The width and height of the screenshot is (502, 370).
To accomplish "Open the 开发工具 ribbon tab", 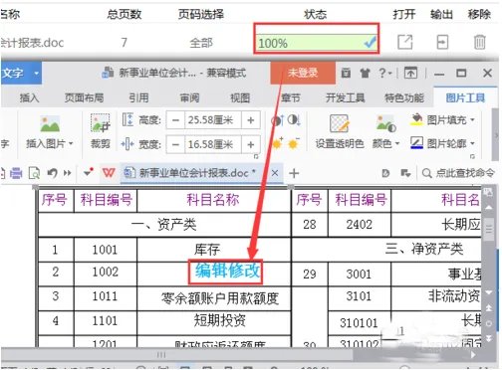I will 345,97.
